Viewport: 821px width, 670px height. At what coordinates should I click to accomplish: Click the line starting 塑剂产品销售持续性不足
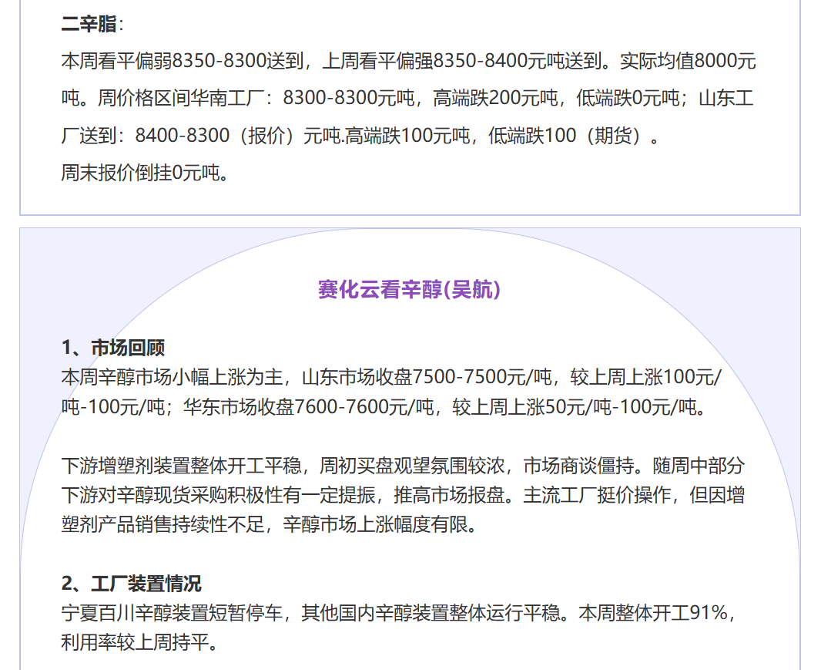tap(269, 524)
